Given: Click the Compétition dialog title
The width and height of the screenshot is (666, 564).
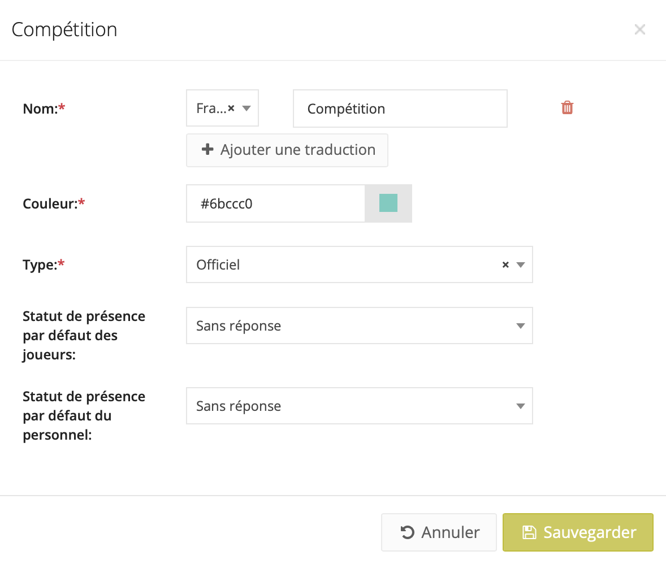Looking at the screenshot, I should pyautogui.click(x=64, y=29).
